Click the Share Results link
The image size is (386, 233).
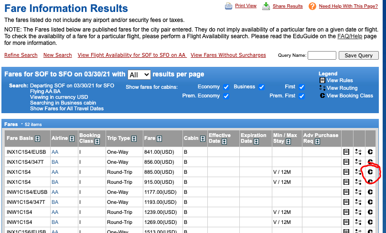click(288, 6)
